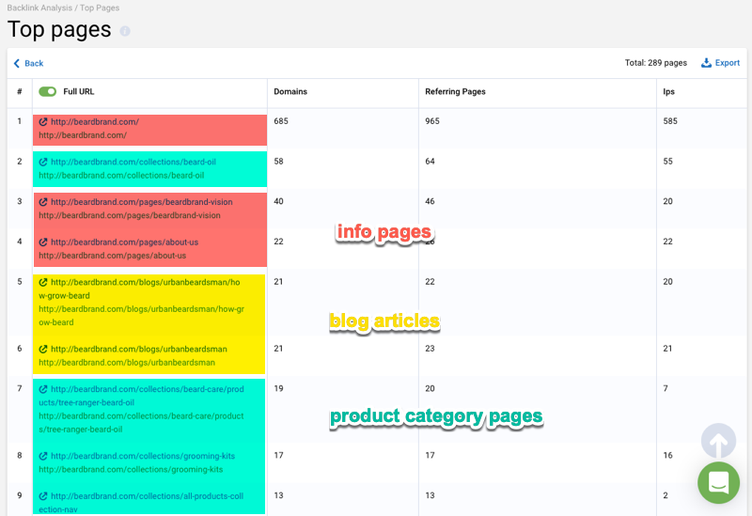The image size is (752, 516).
Task: Click referring pages value 64
Action: 430,162
